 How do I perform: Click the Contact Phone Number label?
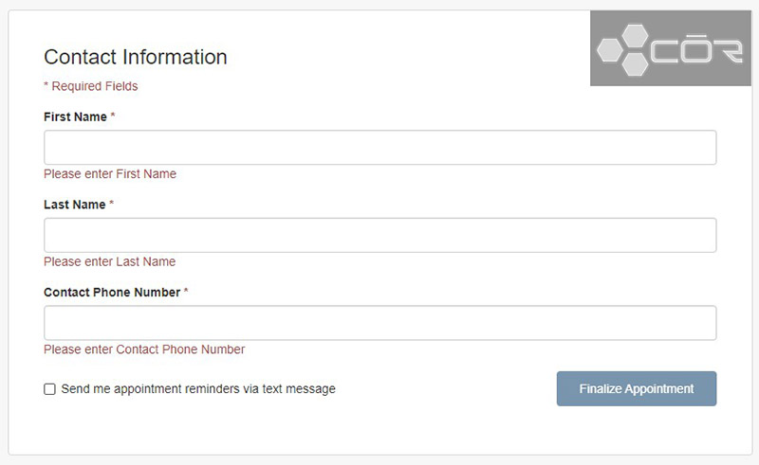[112, 293]
